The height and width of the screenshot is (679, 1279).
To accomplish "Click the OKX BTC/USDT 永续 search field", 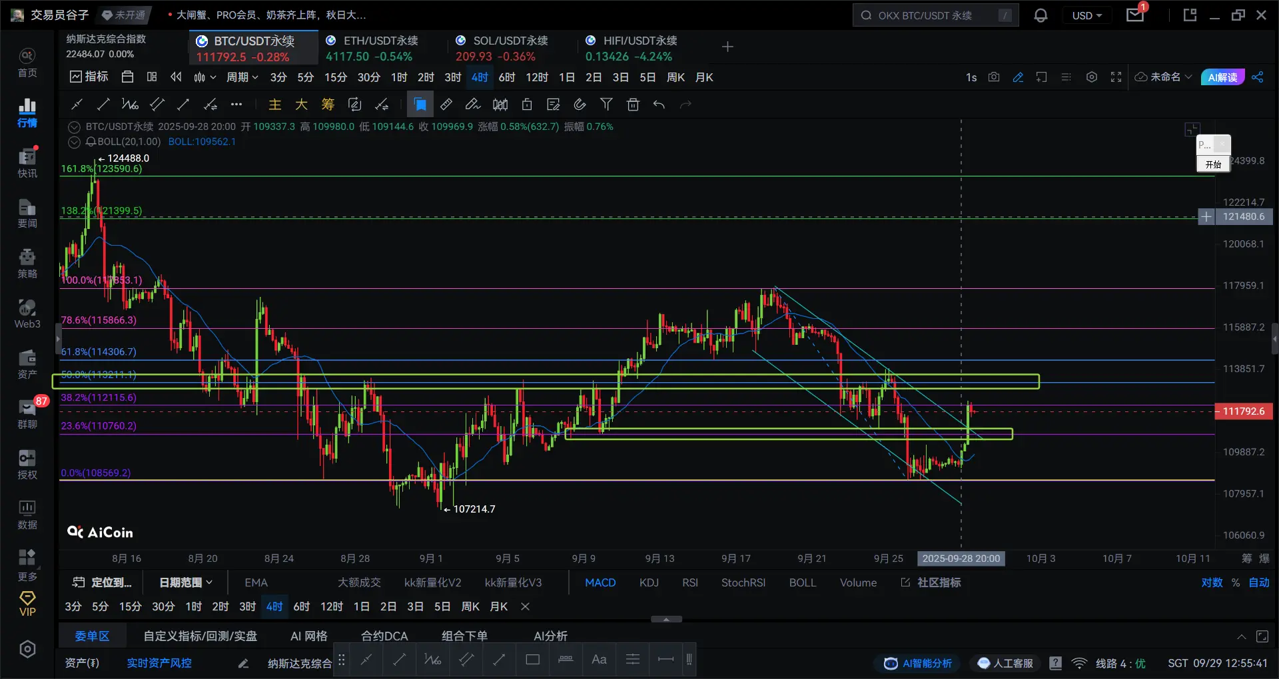I will tap(935, 15).
